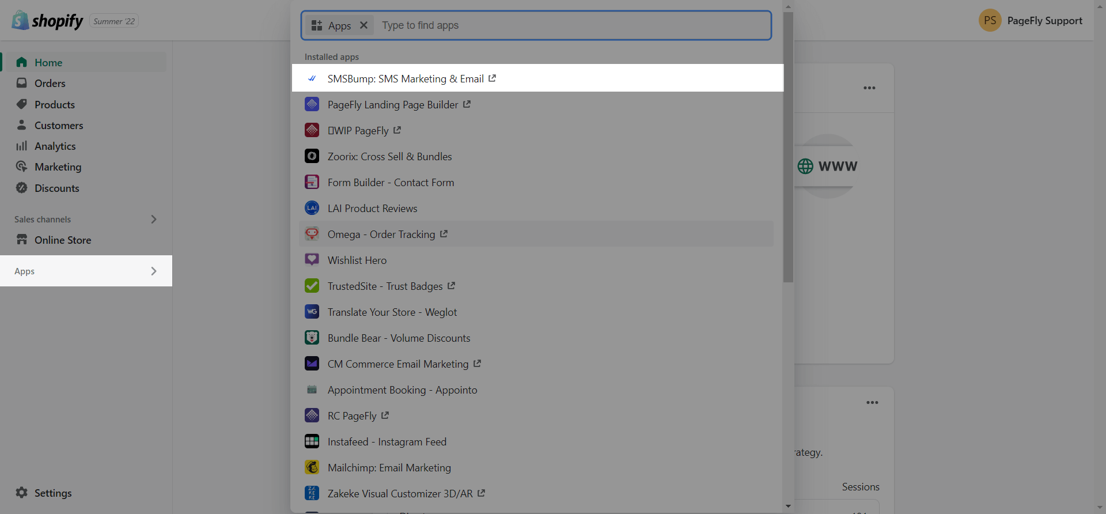
Task: Click the scrollbar down arrow
Action: (x=788, y=507)
